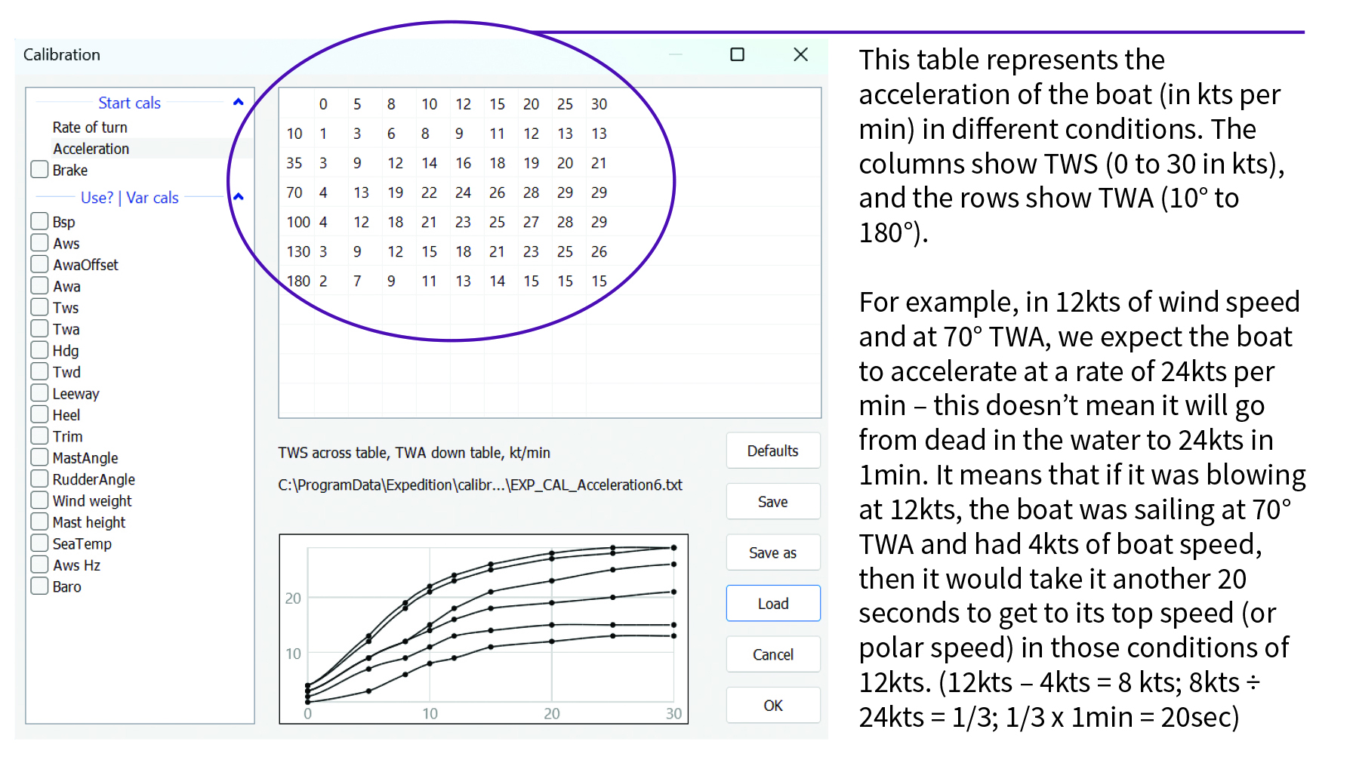Screen dimensions: 1353x760
Task: Confirm with the OK button
Action: [x=772, y=706]
